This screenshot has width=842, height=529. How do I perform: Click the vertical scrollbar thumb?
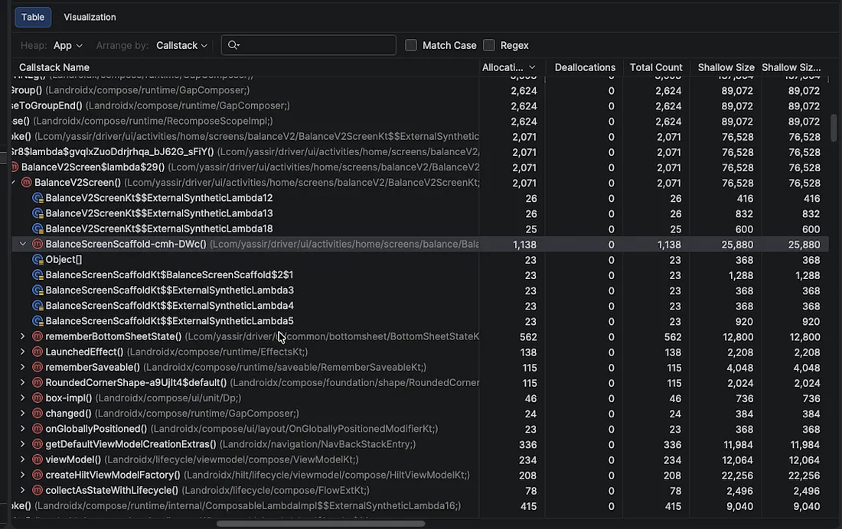[834, 128]
